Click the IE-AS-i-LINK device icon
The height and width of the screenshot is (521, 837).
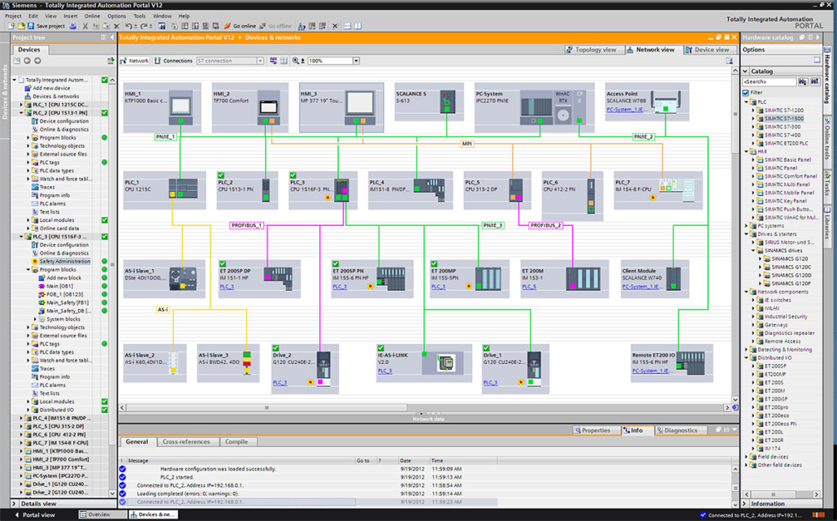[x=446, y=363]
